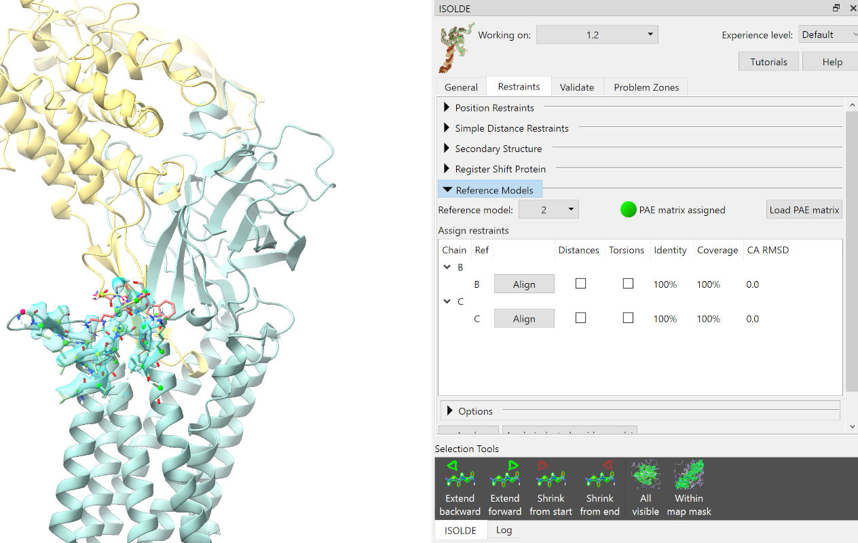Enable Torsions restraints for chain C
858x543 pixels.
coord(628,318)
